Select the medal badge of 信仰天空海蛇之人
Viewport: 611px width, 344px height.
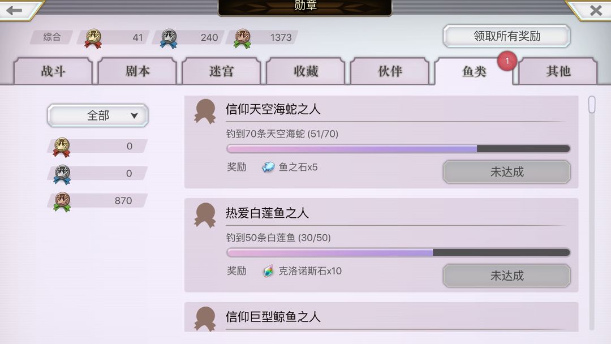205,111
